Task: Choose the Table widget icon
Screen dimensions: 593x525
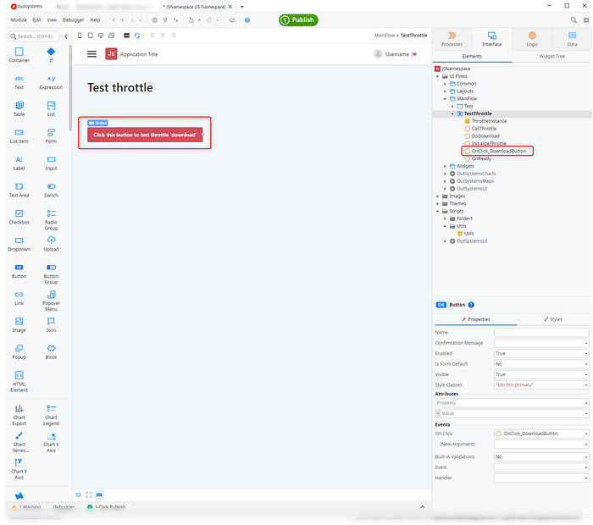Action: coord(19,105)
